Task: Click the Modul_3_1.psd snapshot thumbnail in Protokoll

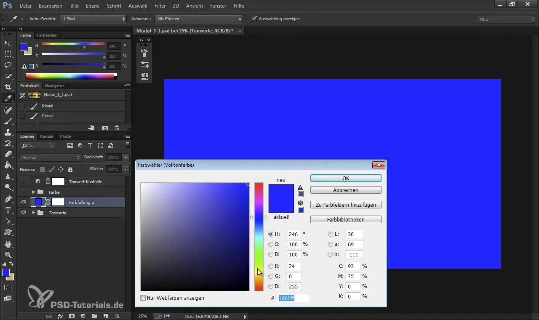Action: click(35, 95)
